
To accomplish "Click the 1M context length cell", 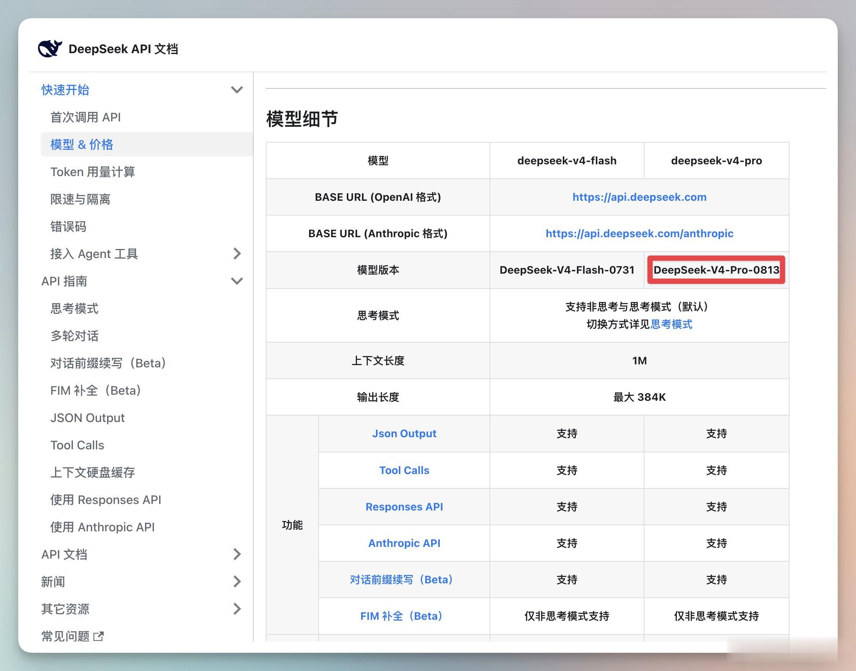I will pyautogui.click(x=640, y=361).
